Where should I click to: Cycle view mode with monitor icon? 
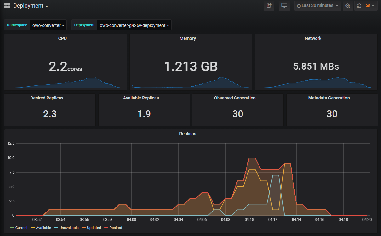point(284,6)
